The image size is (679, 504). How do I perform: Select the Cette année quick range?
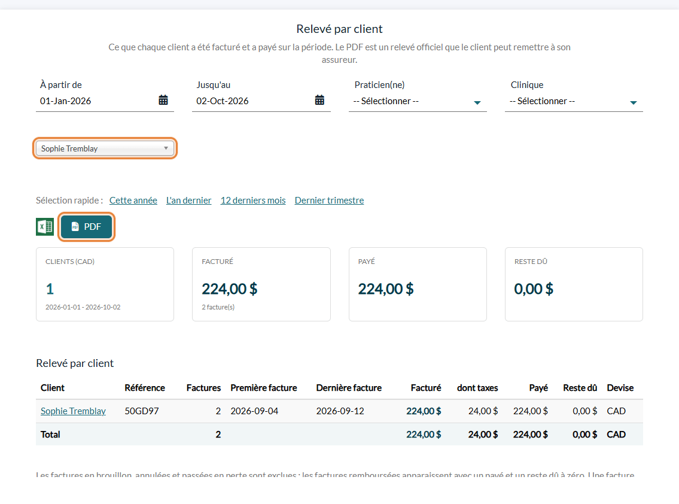pyautogui.click(x=133, y=200)
